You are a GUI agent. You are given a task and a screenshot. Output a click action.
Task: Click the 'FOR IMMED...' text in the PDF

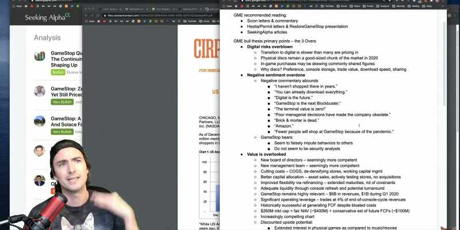(x=209, y=71)
